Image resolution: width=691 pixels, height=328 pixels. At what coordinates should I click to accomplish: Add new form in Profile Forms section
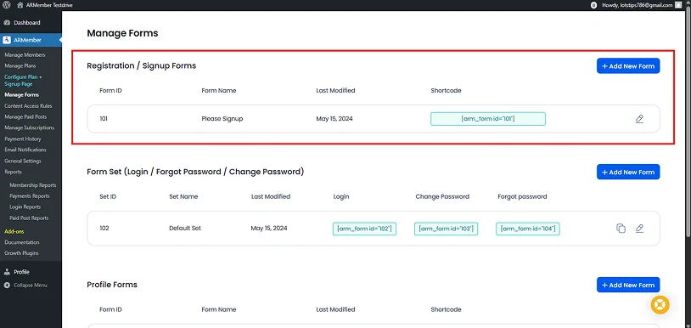628,285
